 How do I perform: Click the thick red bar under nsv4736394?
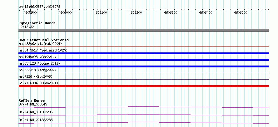pyautogui.click(x=144, y=86)
